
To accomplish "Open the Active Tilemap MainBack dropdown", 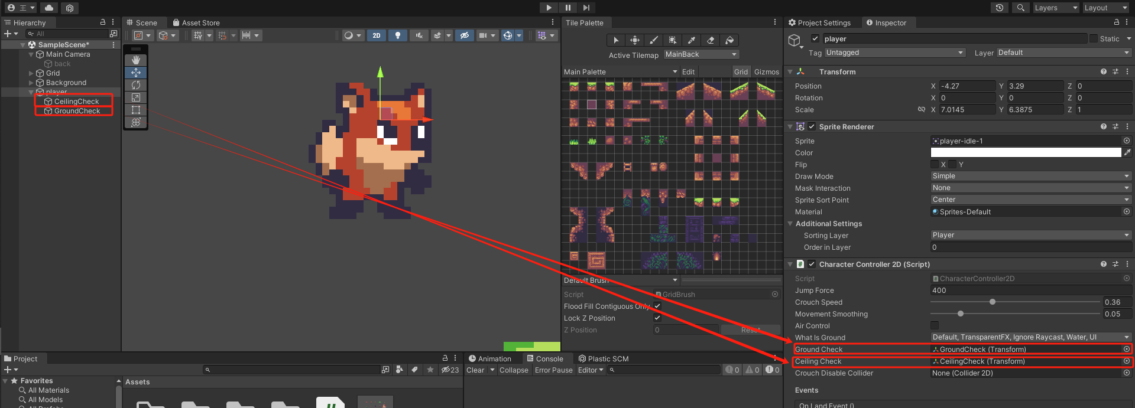I will click(x=701, y=54).
